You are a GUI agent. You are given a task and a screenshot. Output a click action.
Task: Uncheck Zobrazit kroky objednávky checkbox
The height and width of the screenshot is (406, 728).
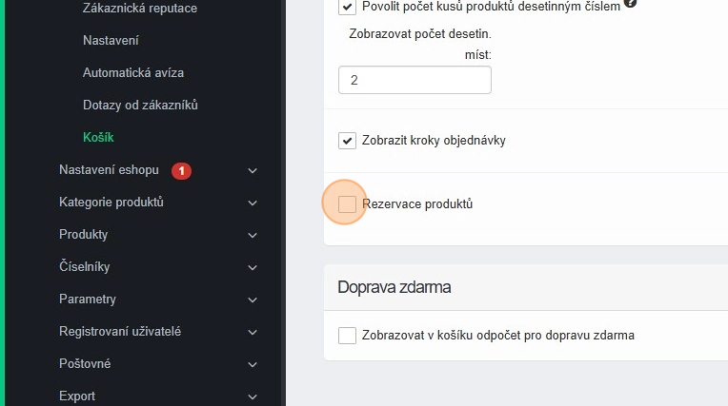(x=347, y=140)
